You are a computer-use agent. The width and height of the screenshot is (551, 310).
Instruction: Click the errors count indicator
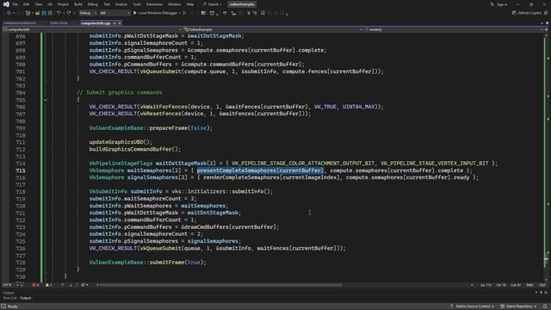35,285
